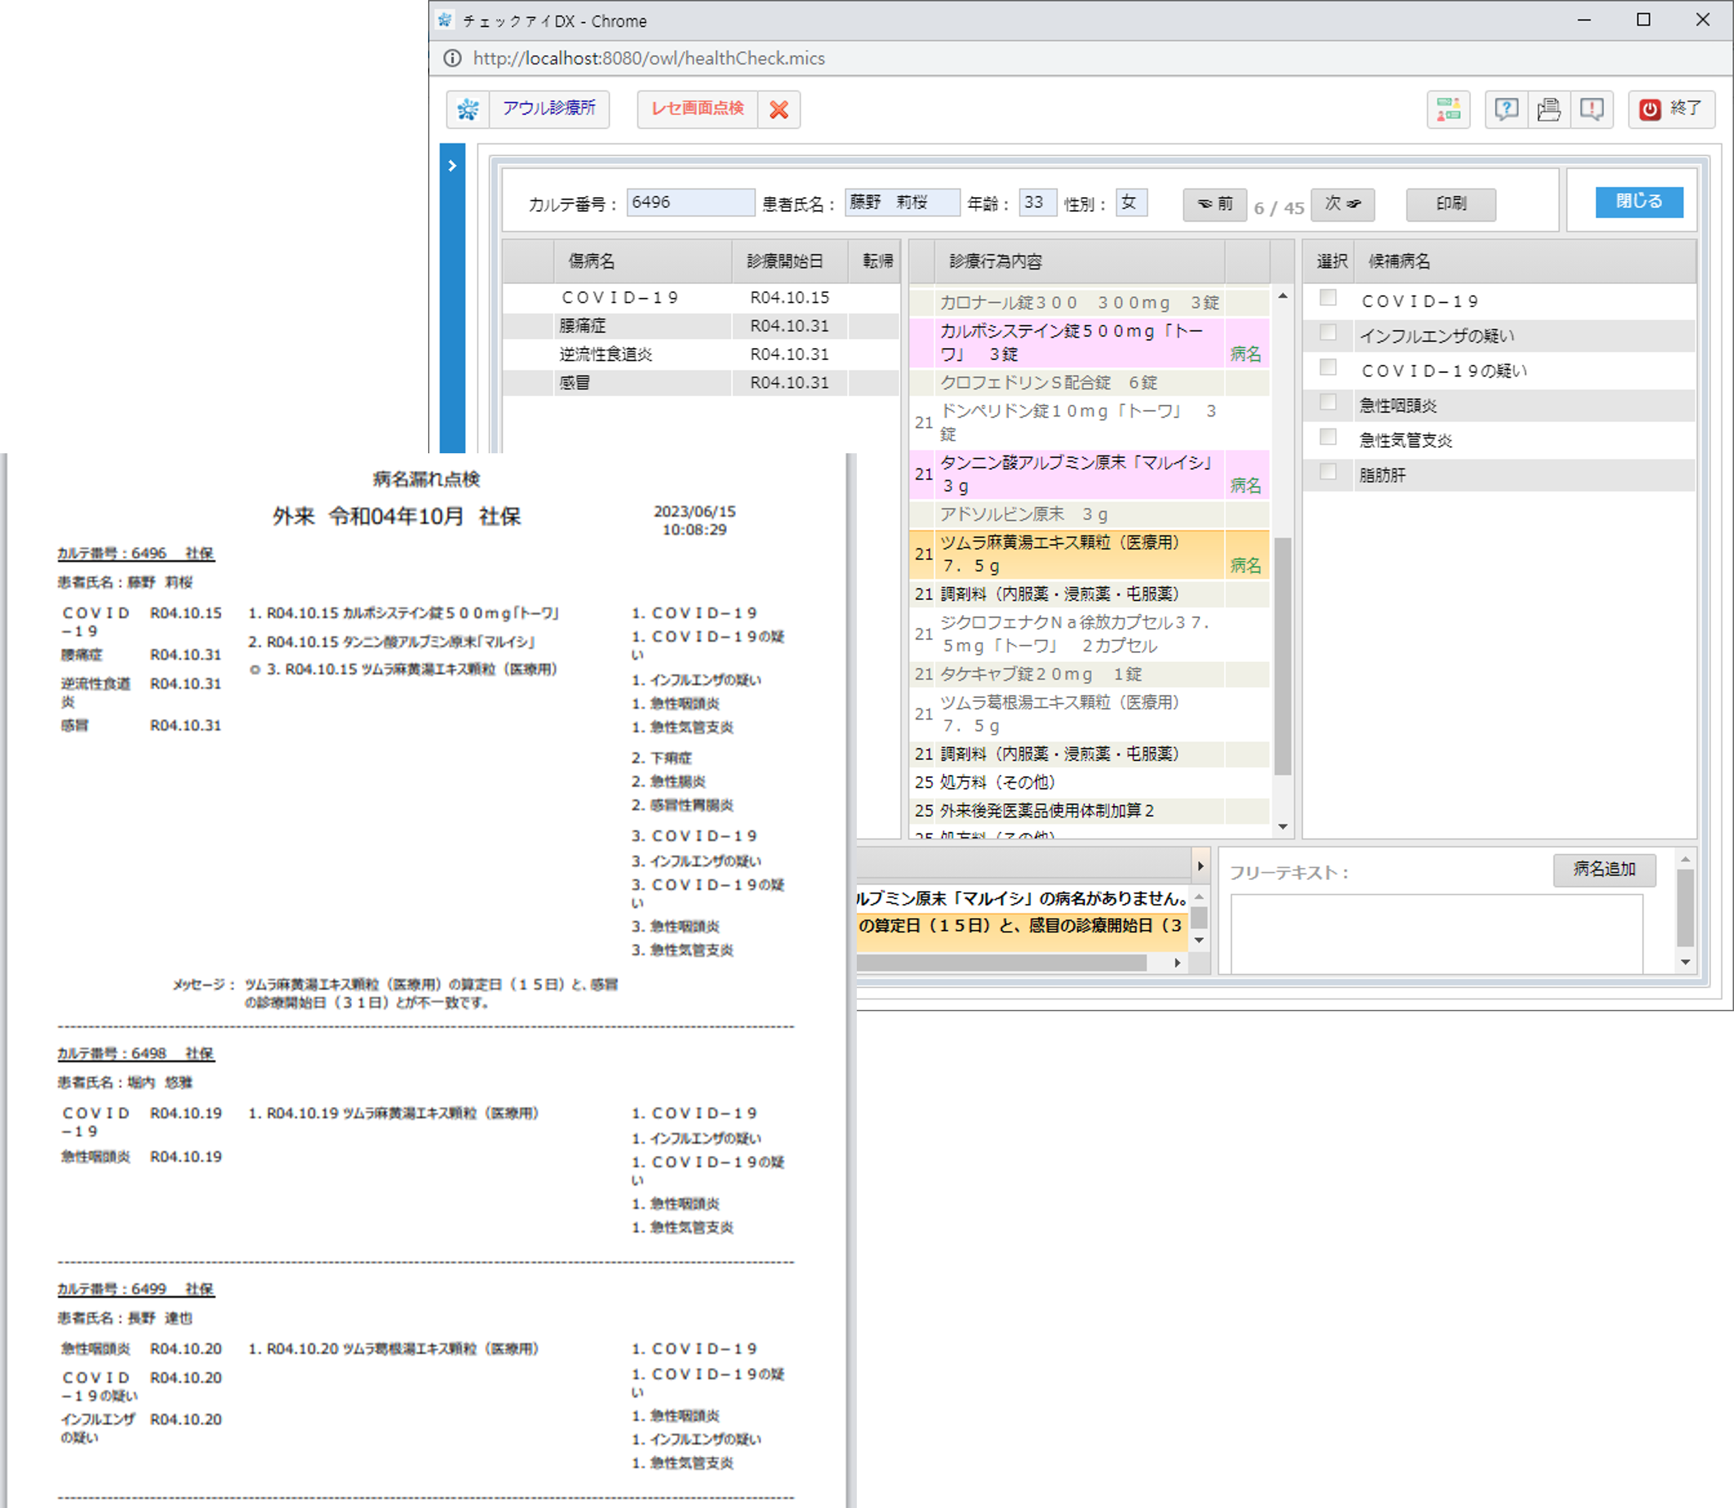Click the 診療行為内容 column header
The width and height of the screenshot is (1734, 1508).
click(x=1080, y=261)
